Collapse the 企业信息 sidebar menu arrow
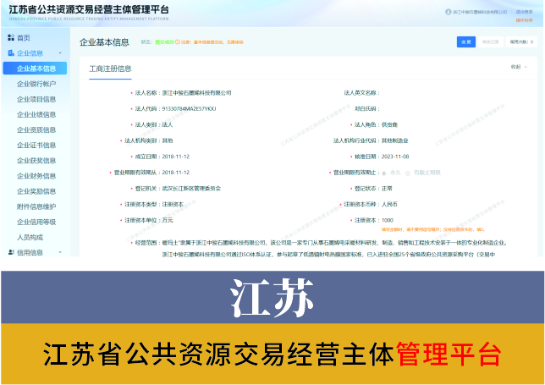The width and height of the screenshot is (545, 385). (60, 52)
